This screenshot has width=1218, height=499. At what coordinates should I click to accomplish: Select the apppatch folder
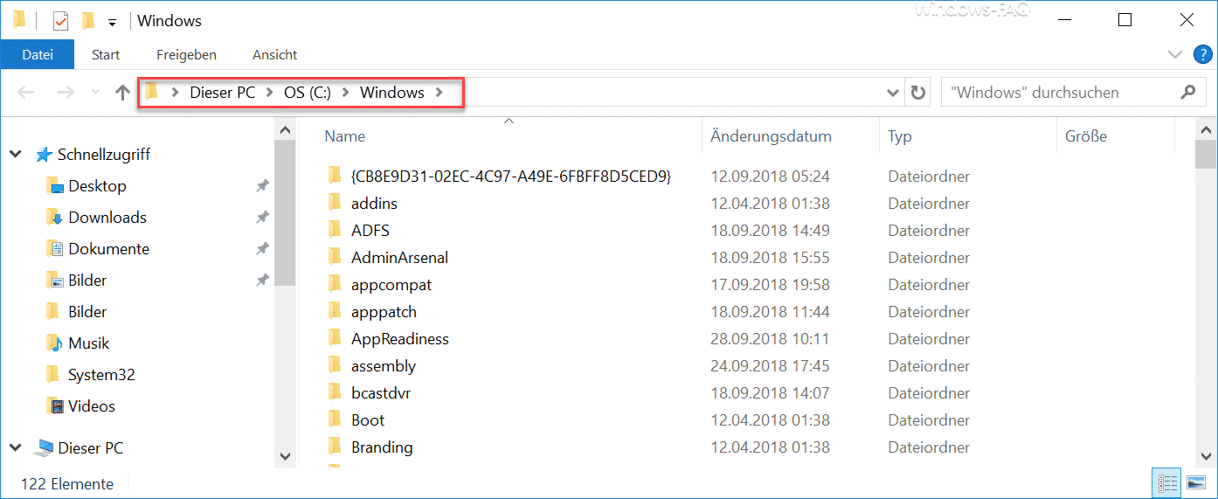point(384,312)
